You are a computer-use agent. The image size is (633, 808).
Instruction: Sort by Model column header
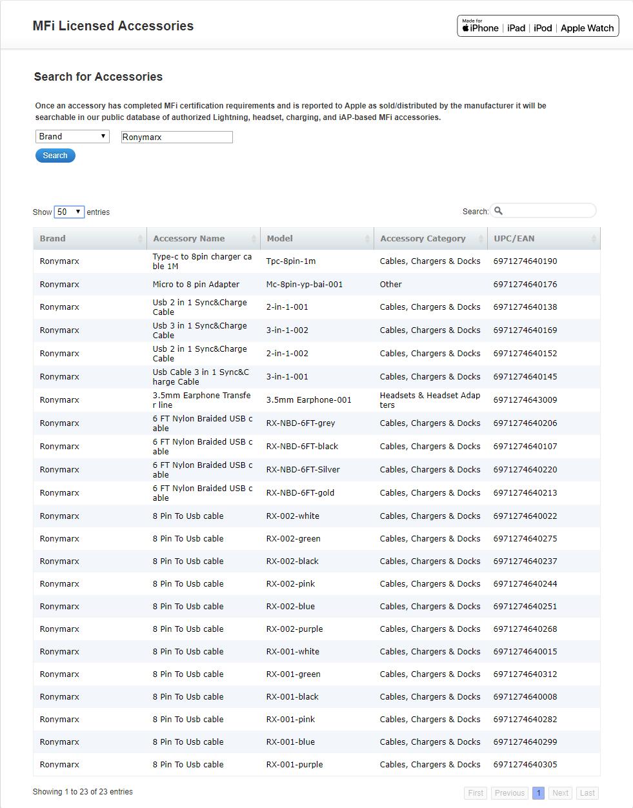317,238
